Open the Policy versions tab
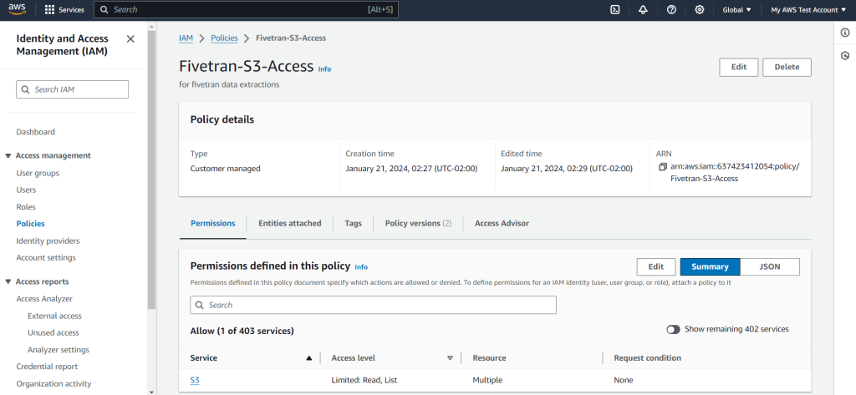The height and width of the screenshot is (395, 856). (x=417, y=223)
